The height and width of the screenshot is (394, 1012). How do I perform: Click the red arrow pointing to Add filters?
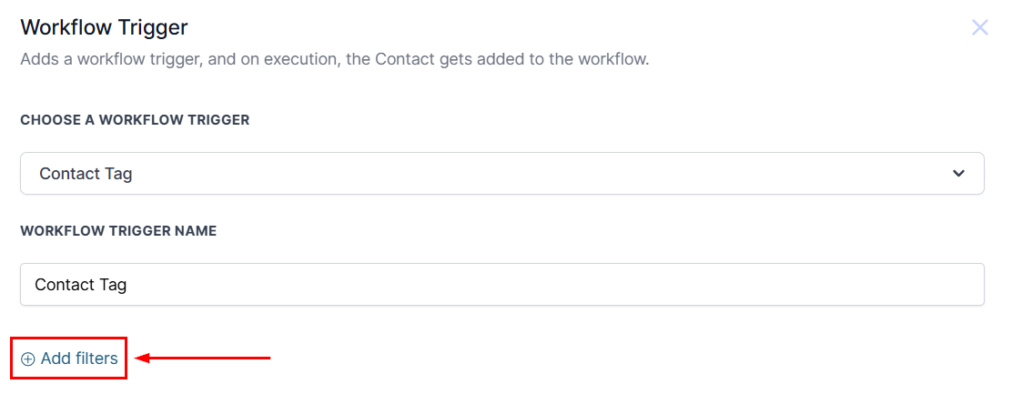(x=202, y=358)
